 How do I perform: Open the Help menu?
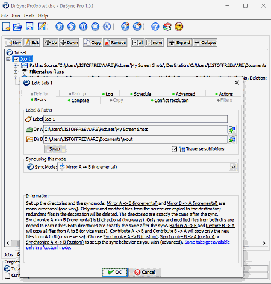(43, 16)
